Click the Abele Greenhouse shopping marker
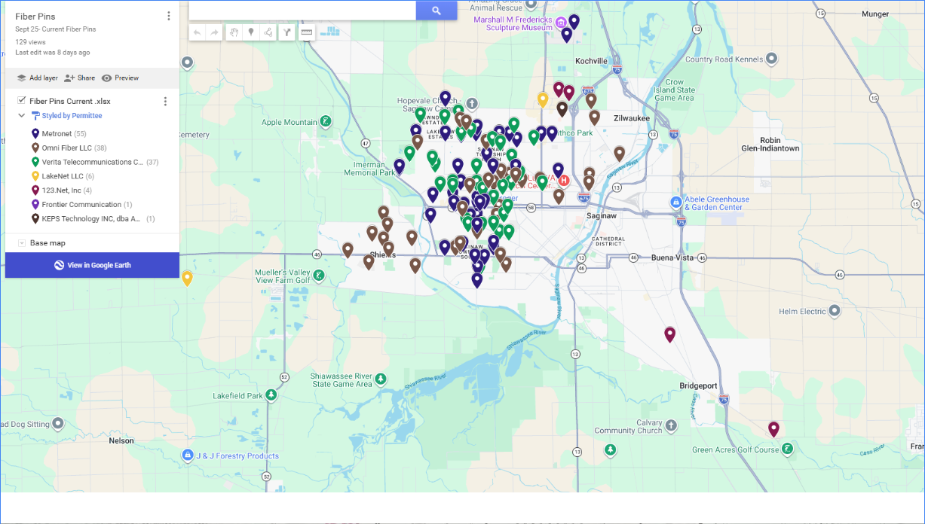925x524 pixels. (x=676, y=203)
